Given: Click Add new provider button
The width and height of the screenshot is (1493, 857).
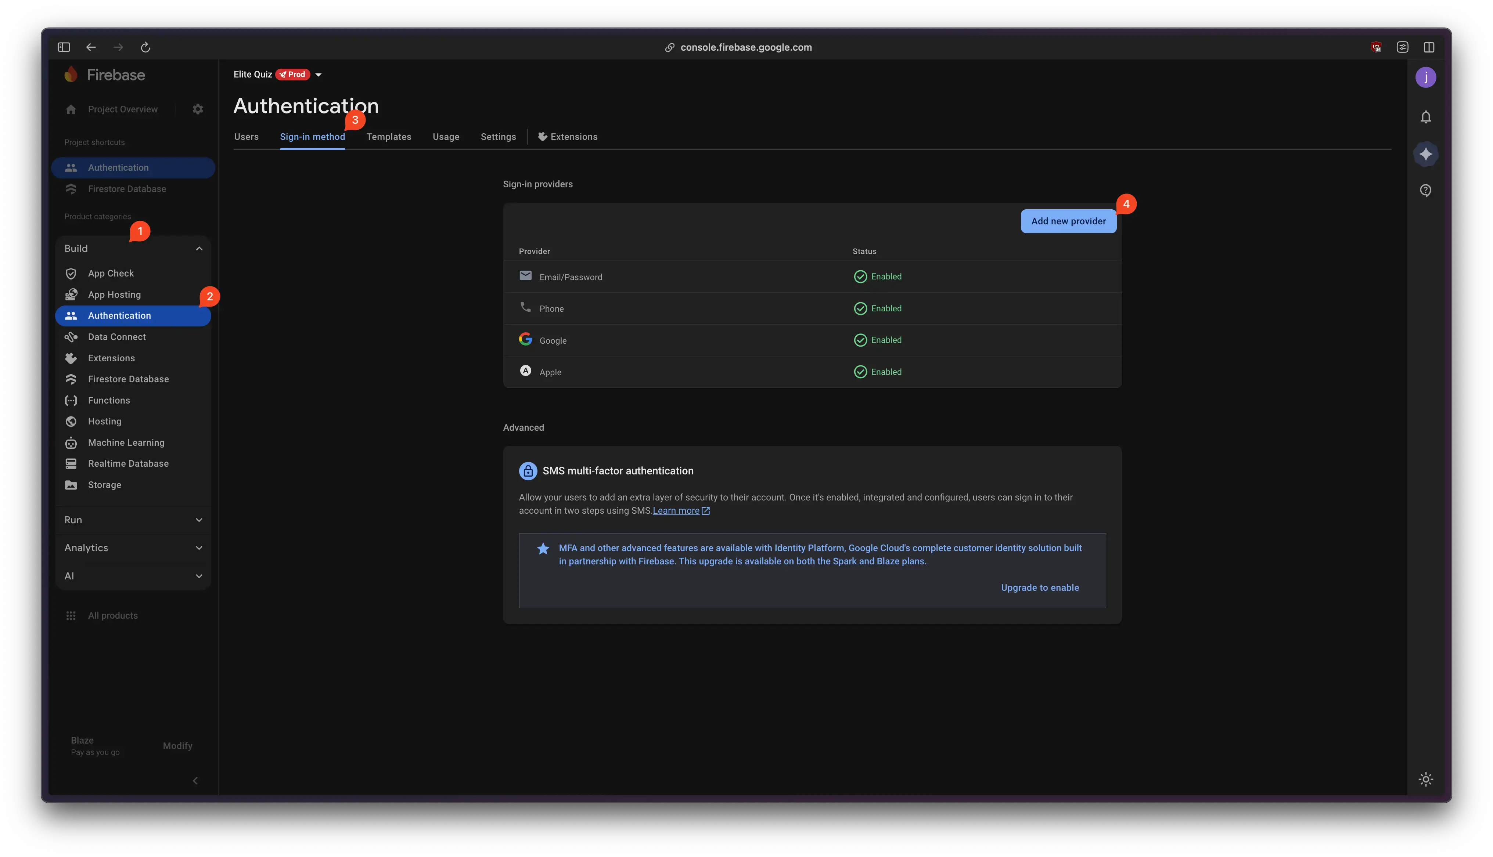Looking at the screenshot, I should [x=1068, y=221].
